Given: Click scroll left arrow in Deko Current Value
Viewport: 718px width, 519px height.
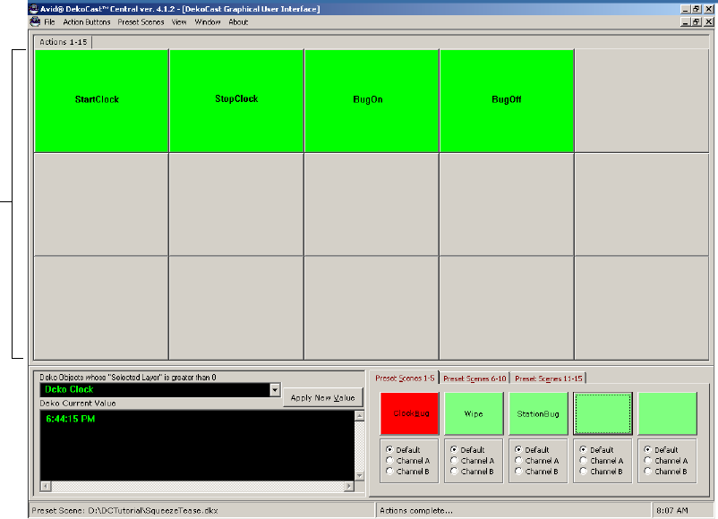Looking at the screenshot, I should 46,486.
